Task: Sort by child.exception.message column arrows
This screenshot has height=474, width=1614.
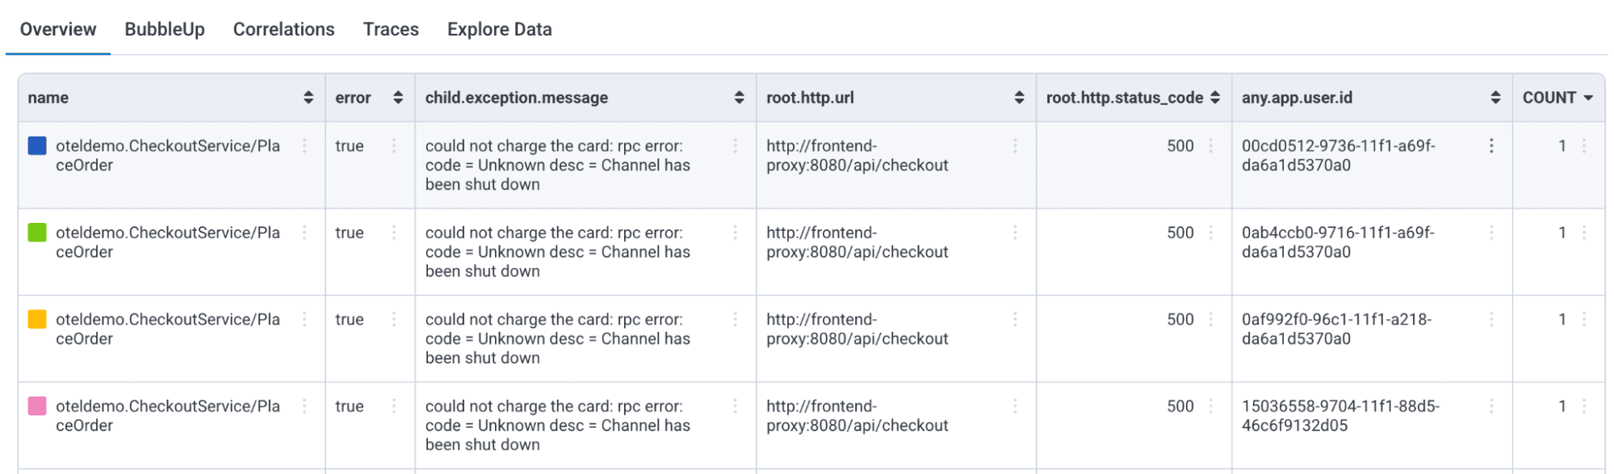Action: pos(740,98)
